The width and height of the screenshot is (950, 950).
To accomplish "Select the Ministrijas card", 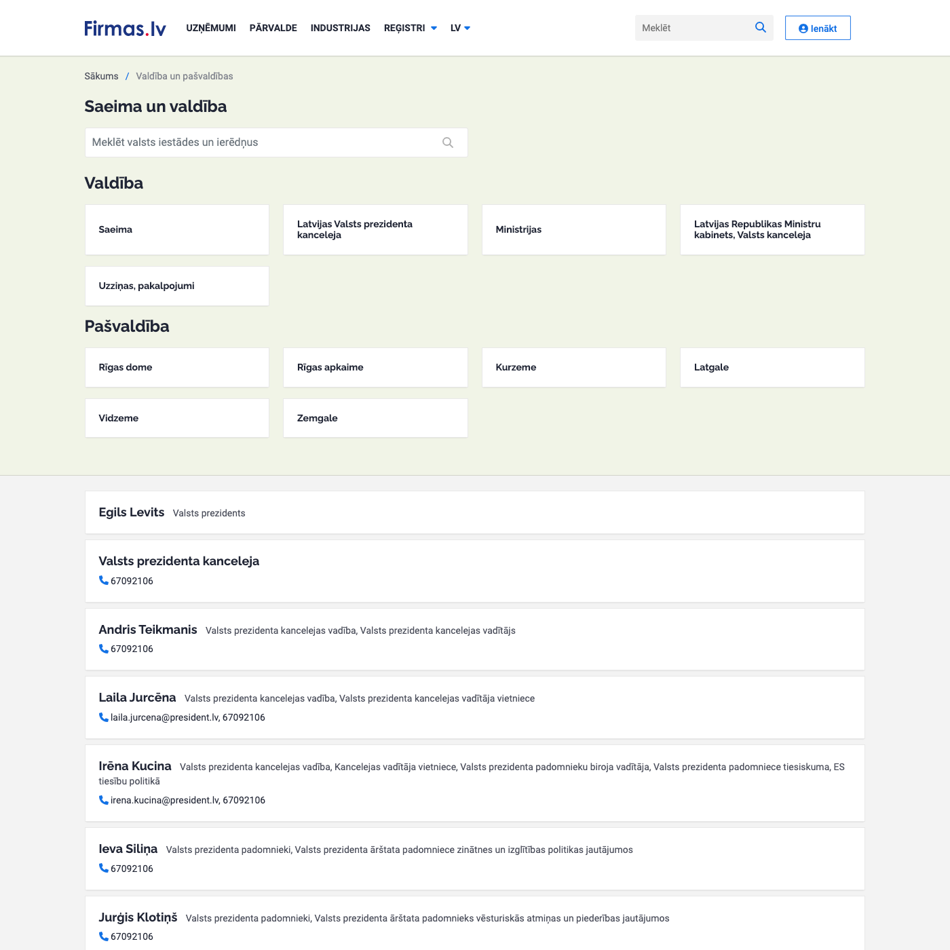I will coord(573,230).
